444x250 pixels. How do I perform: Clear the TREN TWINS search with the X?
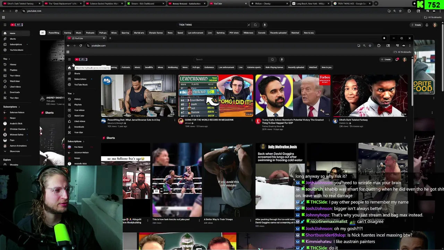[x=248, y=25]
